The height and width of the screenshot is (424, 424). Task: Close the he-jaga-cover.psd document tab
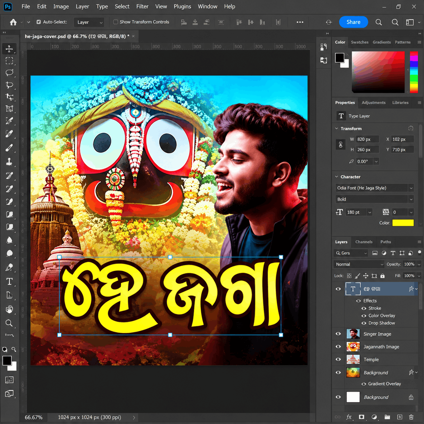click(133, 36)
